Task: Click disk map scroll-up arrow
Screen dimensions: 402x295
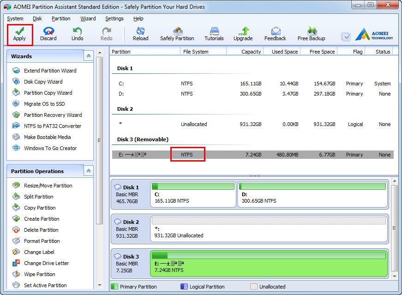Action: coord(395,181)
